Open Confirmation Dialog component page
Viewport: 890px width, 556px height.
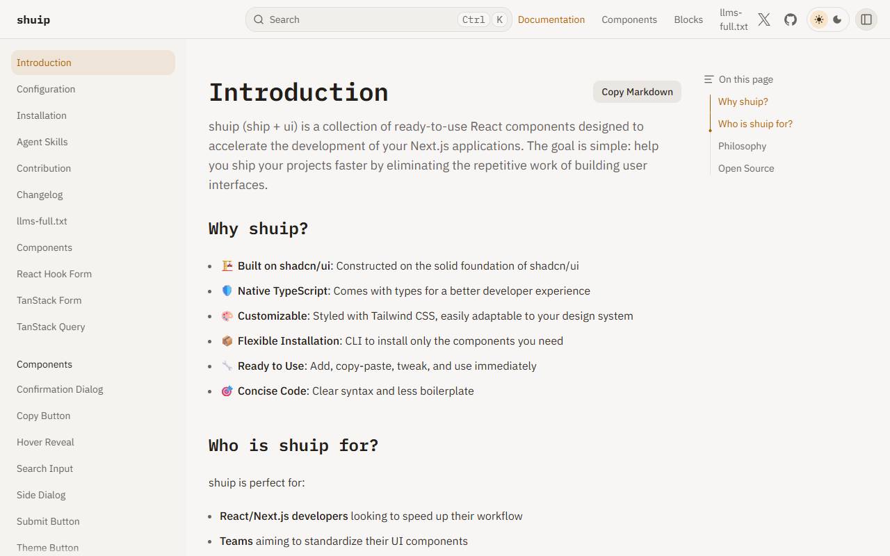[93, 389]
